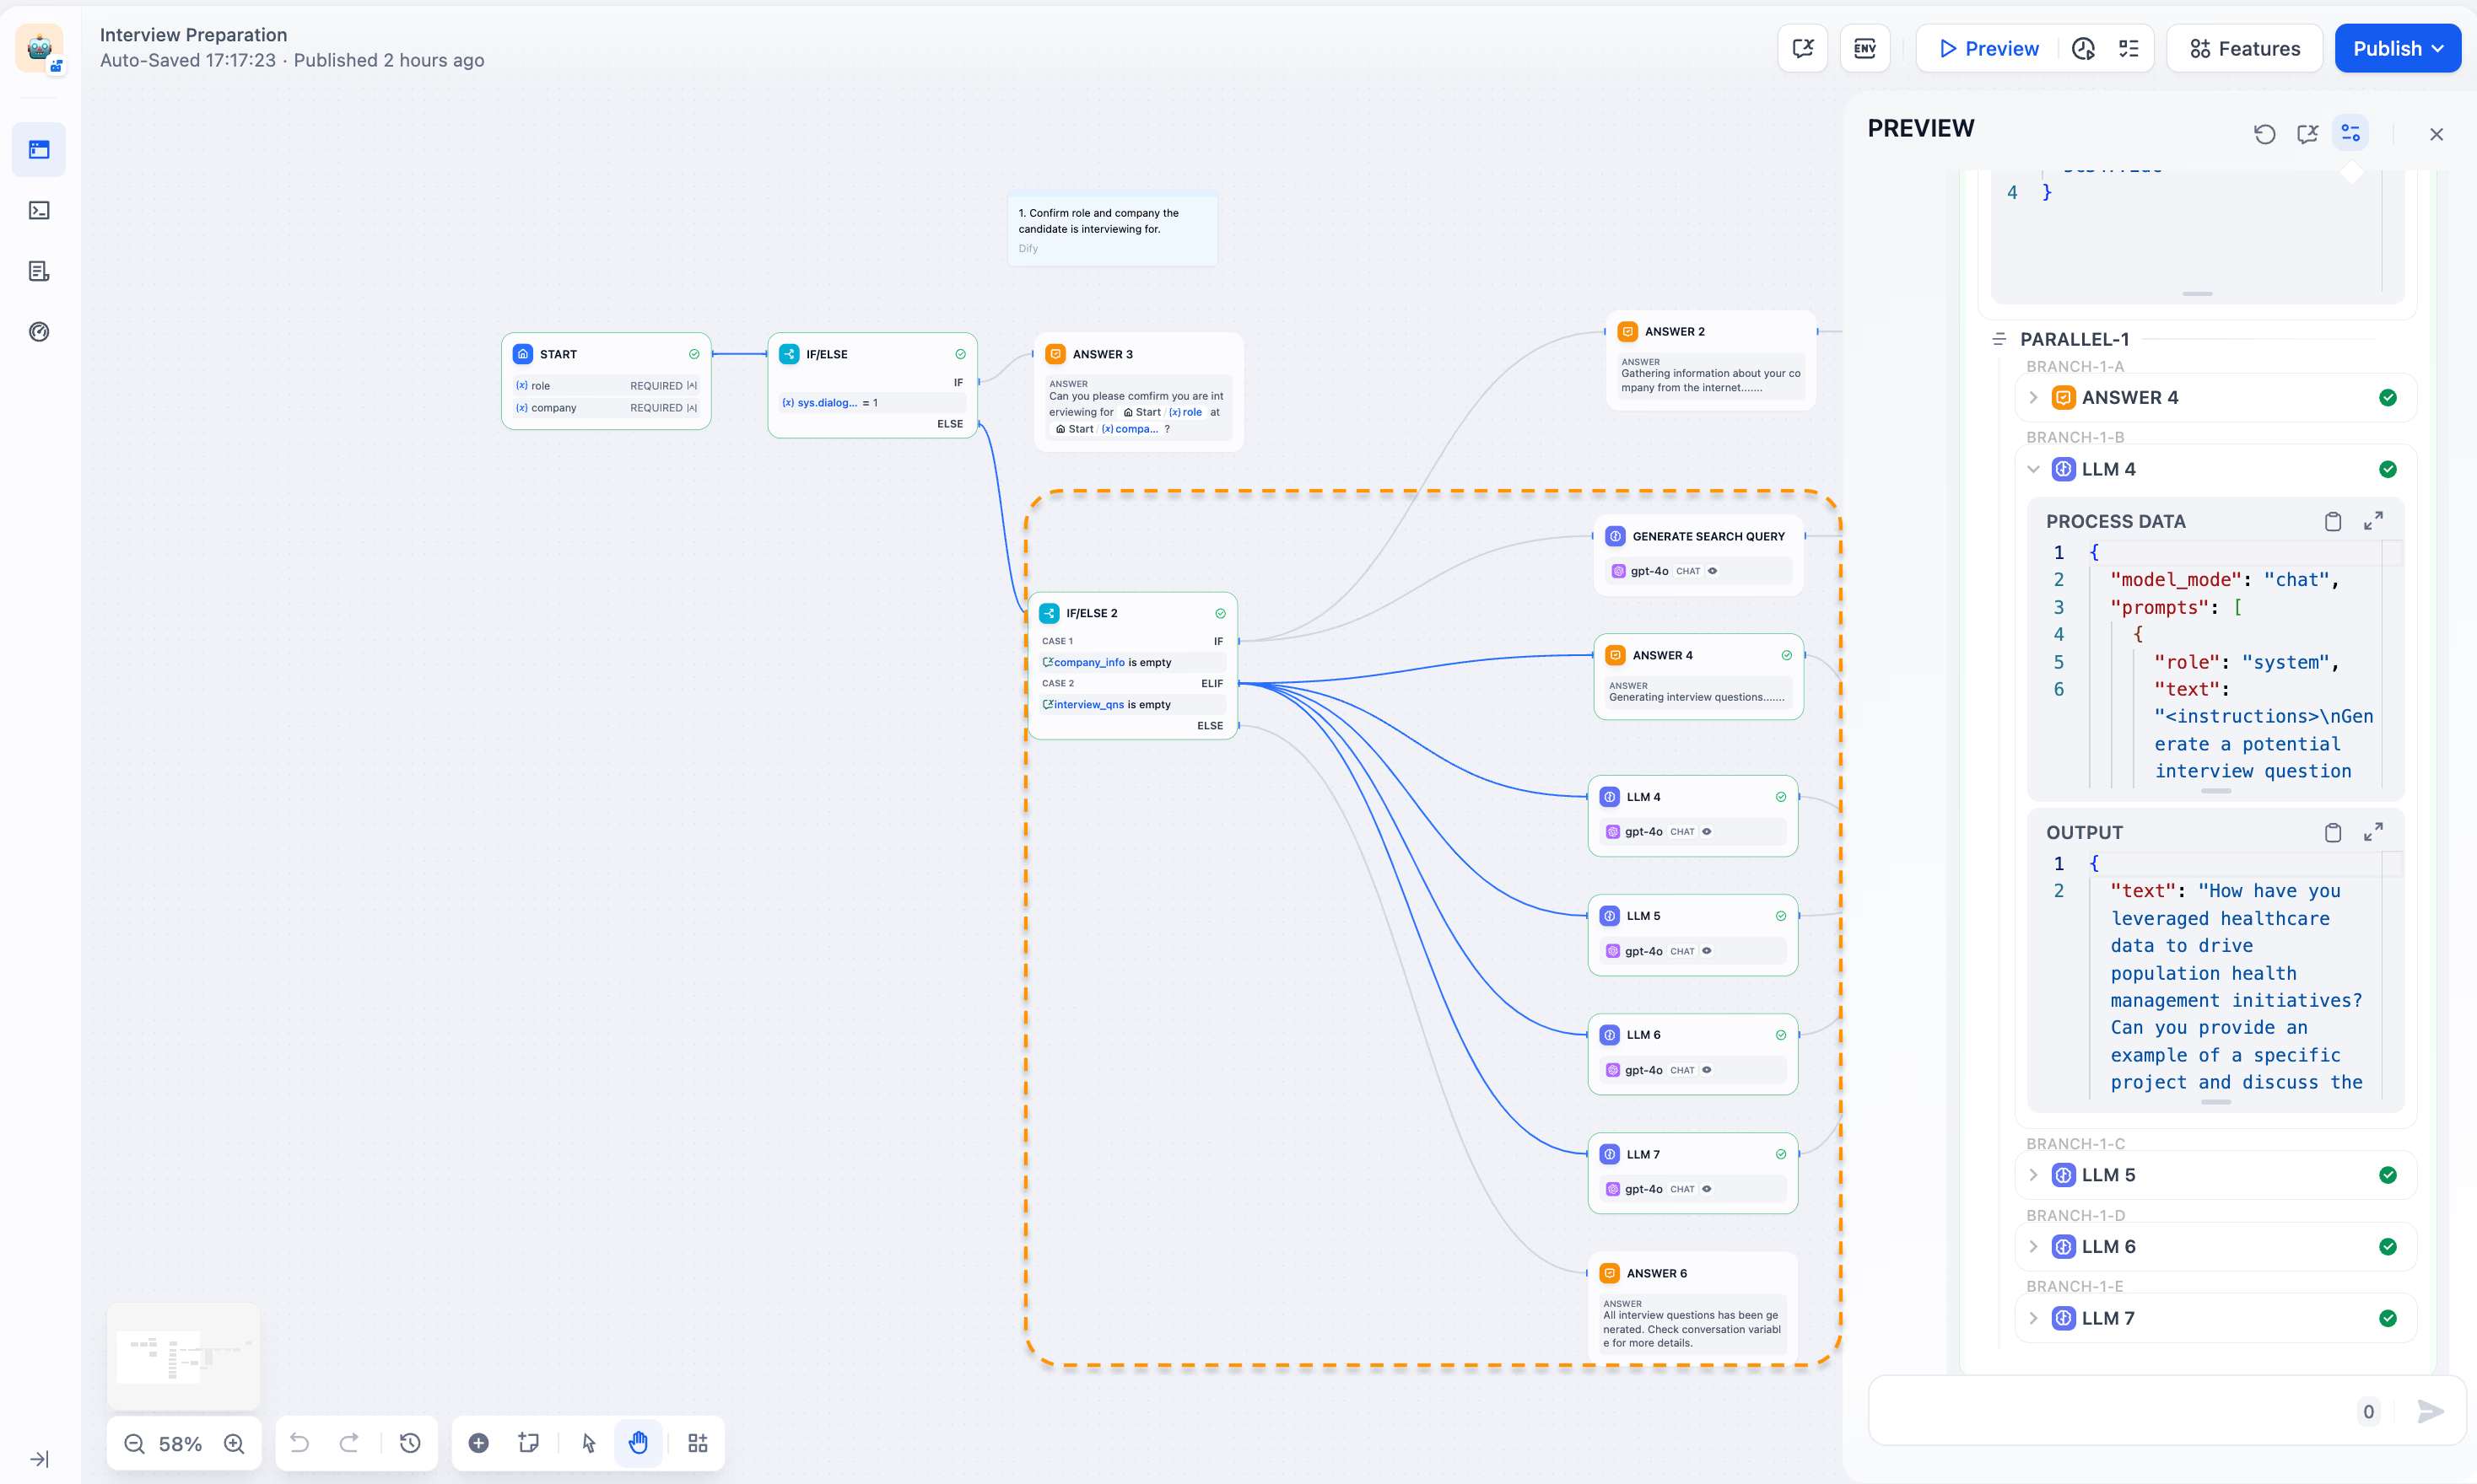
Task: Toggle visibility eye on LLM 4 node
Action: 1707,831
